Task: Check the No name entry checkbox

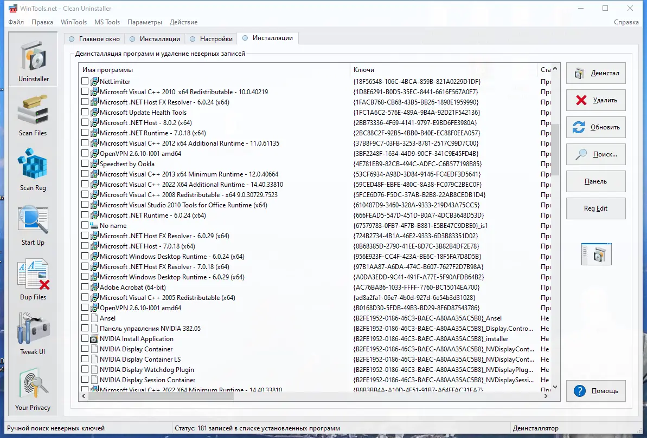Action: [x=85, y=225]
